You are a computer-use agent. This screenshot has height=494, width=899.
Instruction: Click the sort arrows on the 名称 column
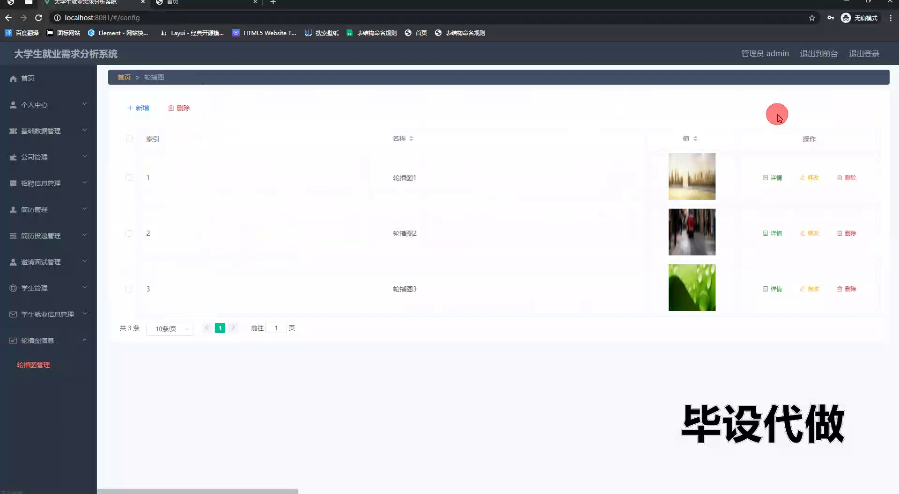(x=412, y=138)
